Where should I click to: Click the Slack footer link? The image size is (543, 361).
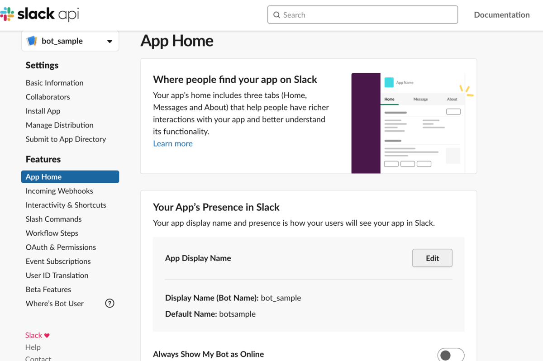(33, 335)
